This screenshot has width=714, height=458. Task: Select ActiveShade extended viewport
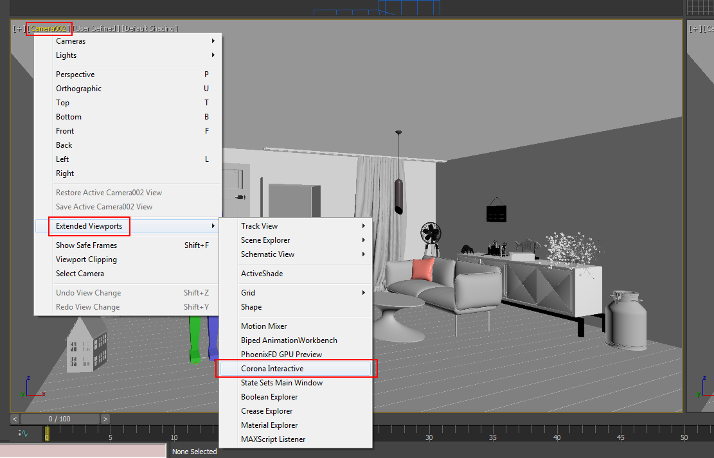(x=262, y=274)
